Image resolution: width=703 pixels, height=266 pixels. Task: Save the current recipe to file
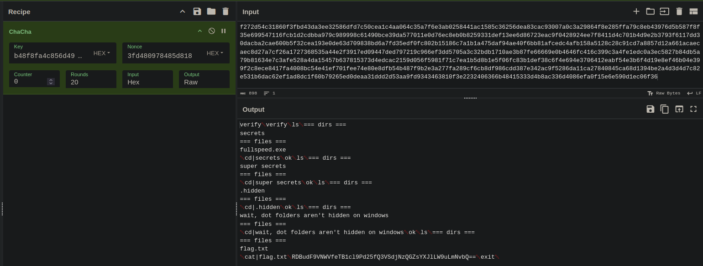point(197,11)
